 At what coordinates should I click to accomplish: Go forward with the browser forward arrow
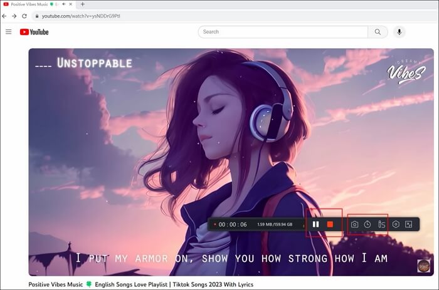coord(14,16)
